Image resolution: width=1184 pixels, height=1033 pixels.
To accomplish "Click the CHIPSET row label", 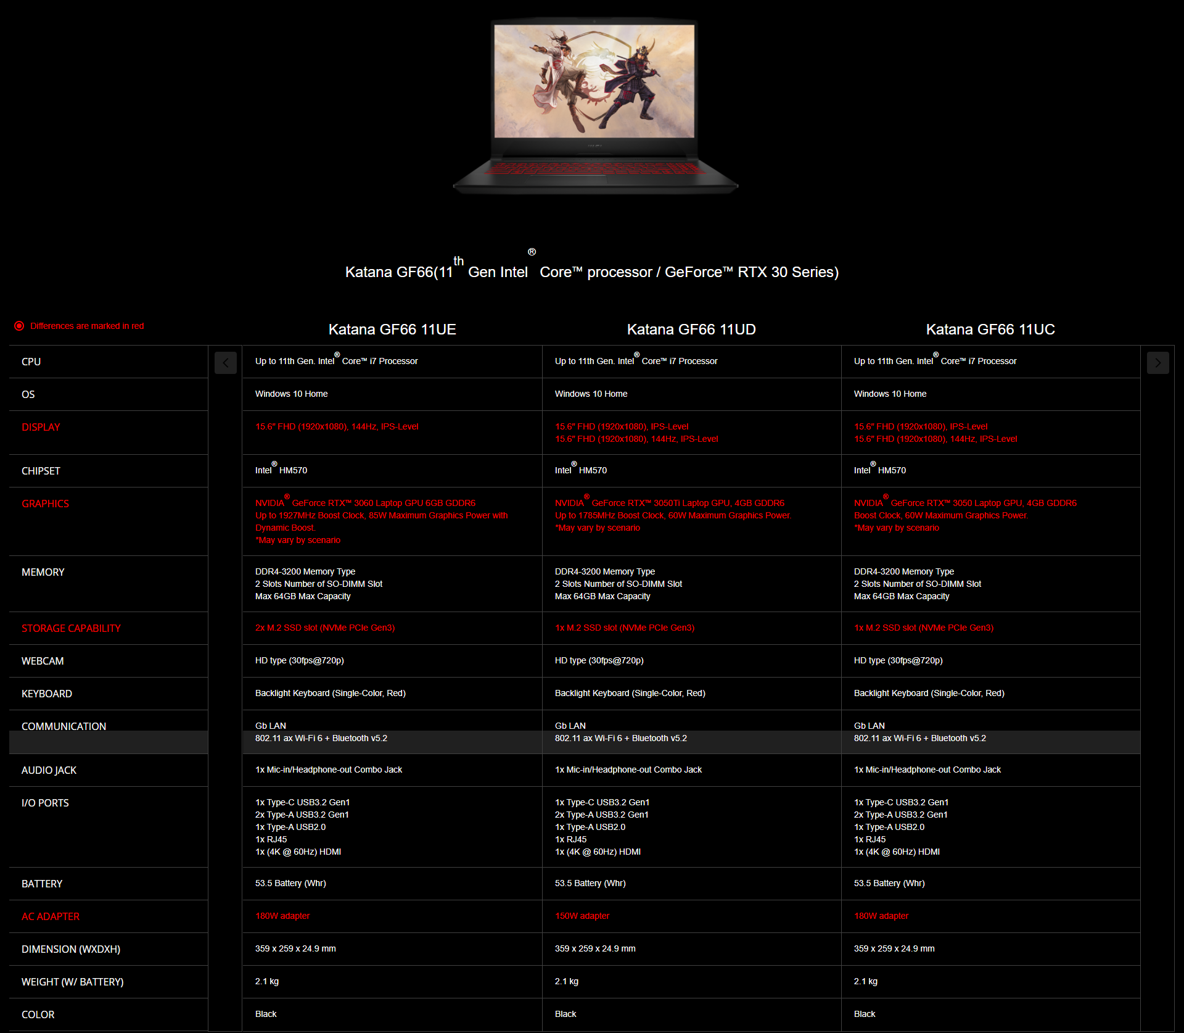I will [41, 471].
